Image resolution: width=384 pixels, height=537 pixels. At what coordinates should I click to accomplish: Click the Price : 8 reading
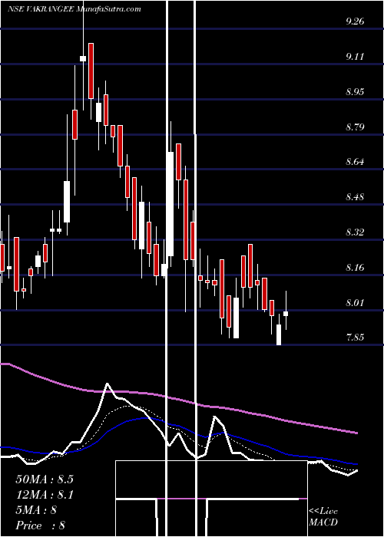coord(41,525)
